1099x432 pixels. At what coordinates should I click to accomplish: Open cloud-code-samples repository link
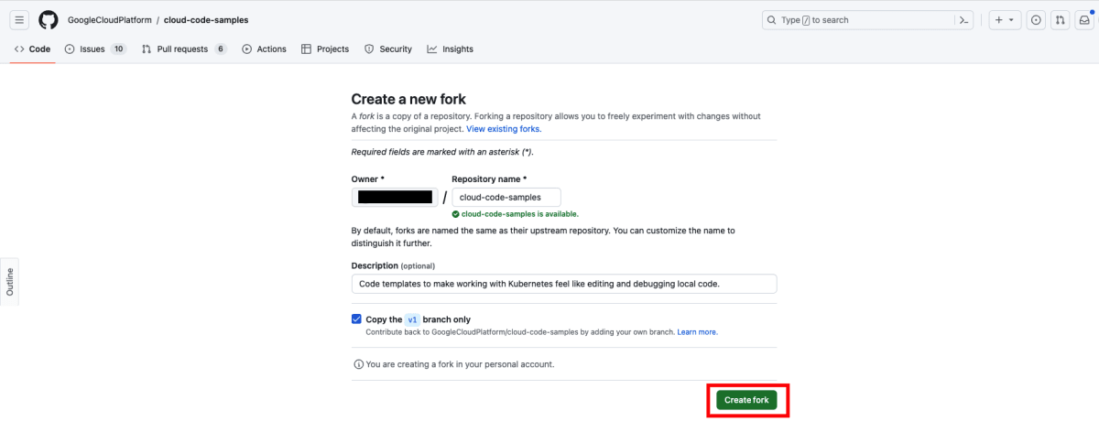click(206, 20)
